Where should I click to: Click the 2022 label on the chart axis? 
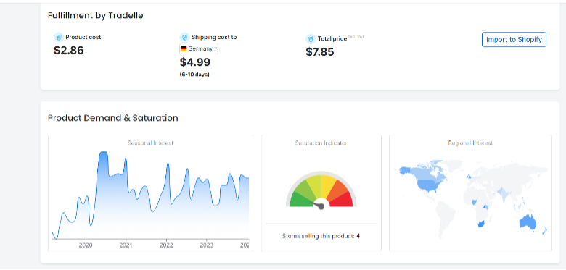click(166, 245)
